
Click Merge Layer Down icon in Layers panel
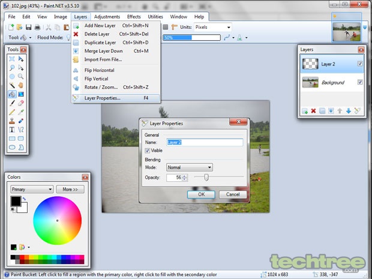pyautogui.click(x=331, y=111)
